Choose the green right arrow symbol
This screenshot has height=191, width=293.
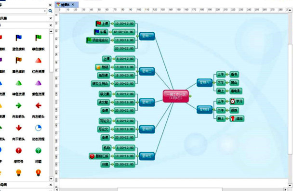pos(18,105)
